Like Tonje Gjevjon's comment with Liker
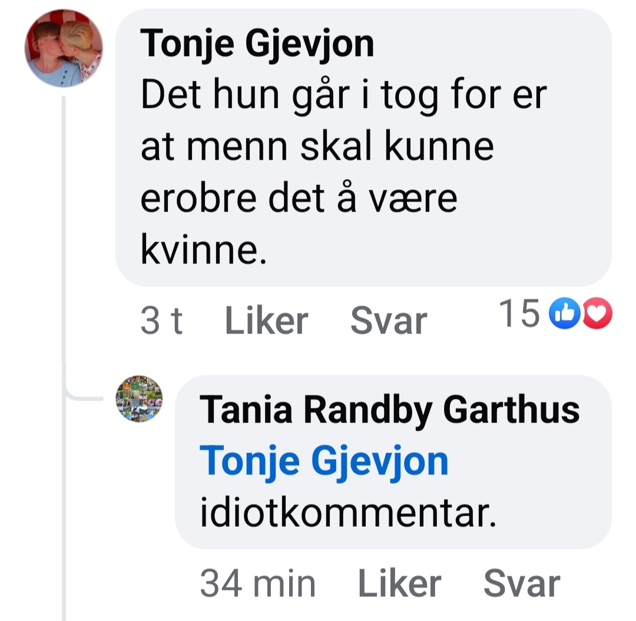 pyautogui.click(x=266, y=322)
